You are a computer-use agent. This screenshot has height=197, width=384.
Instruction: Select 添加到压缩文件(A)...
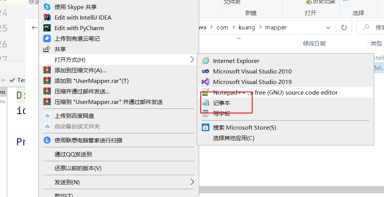click(x=119, y=70)
